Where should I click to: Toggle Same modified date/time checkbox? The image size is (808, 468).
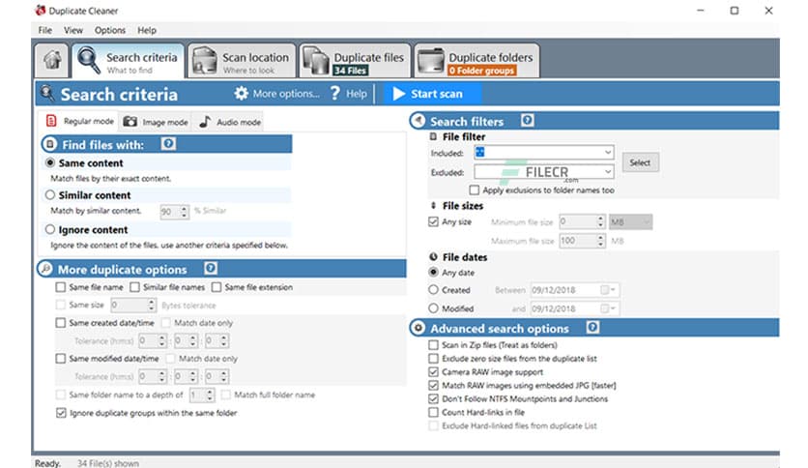pyautogui.click(x=61, y=358)
